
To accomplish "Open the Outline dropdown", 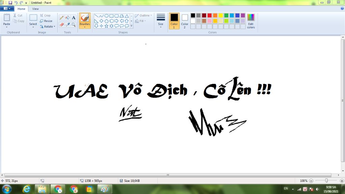I will (x=144, y=15).
